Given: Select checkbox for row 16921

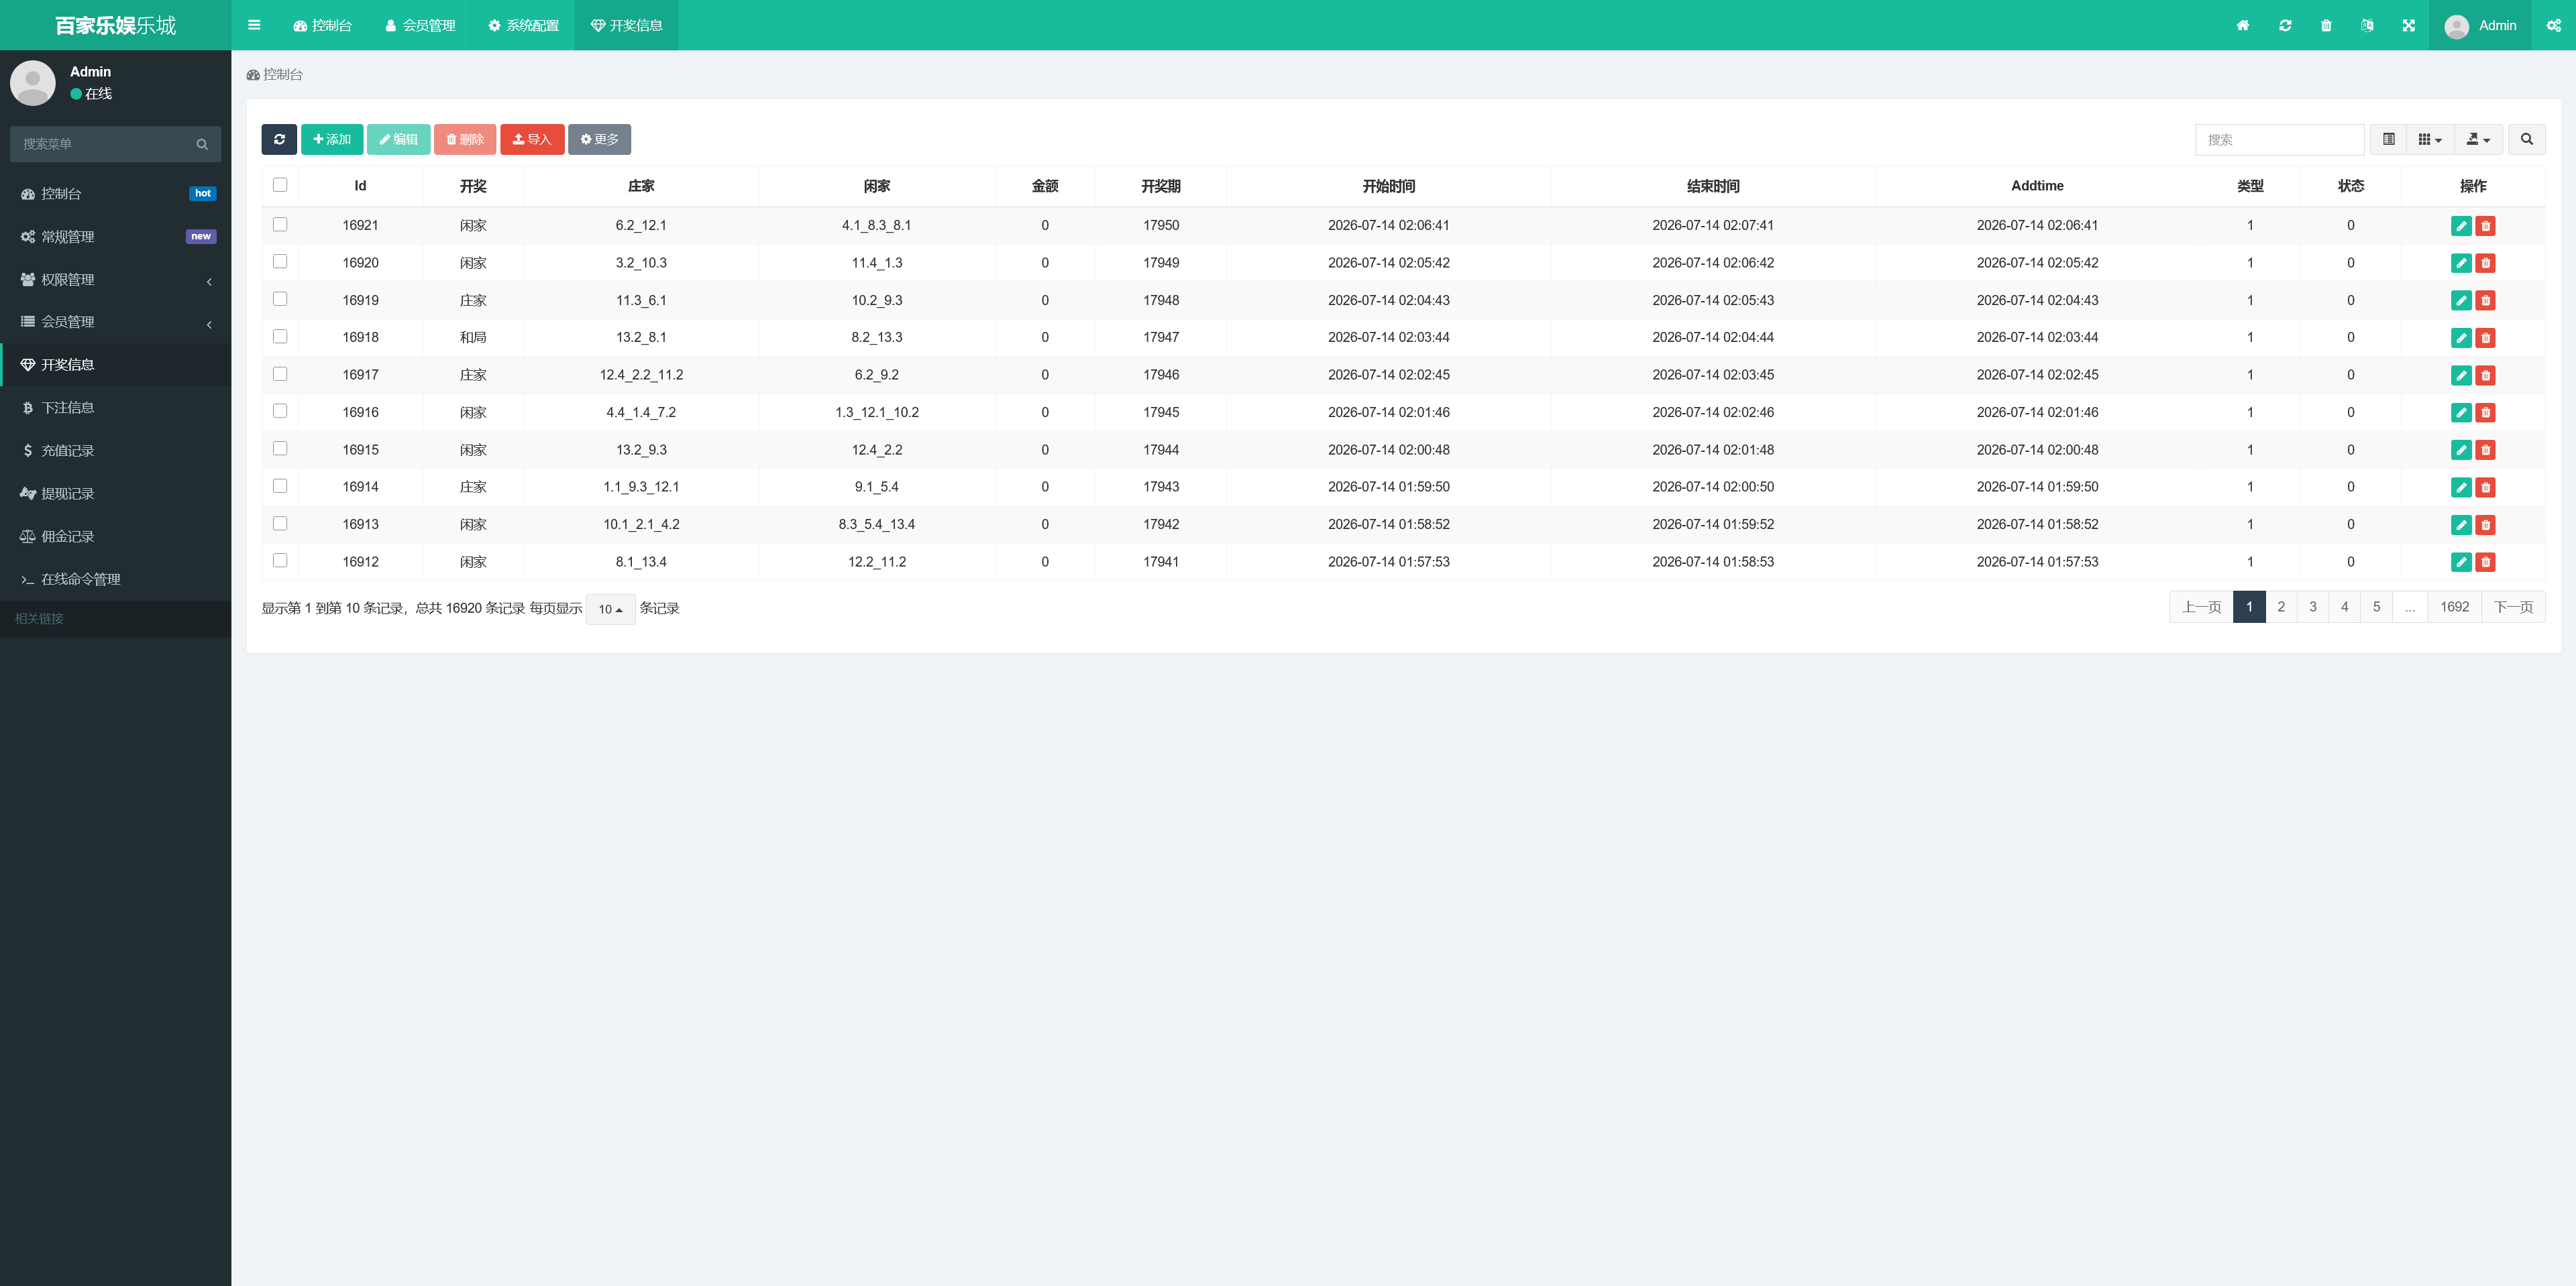Looking at the screenshot, I should point(280,225).
